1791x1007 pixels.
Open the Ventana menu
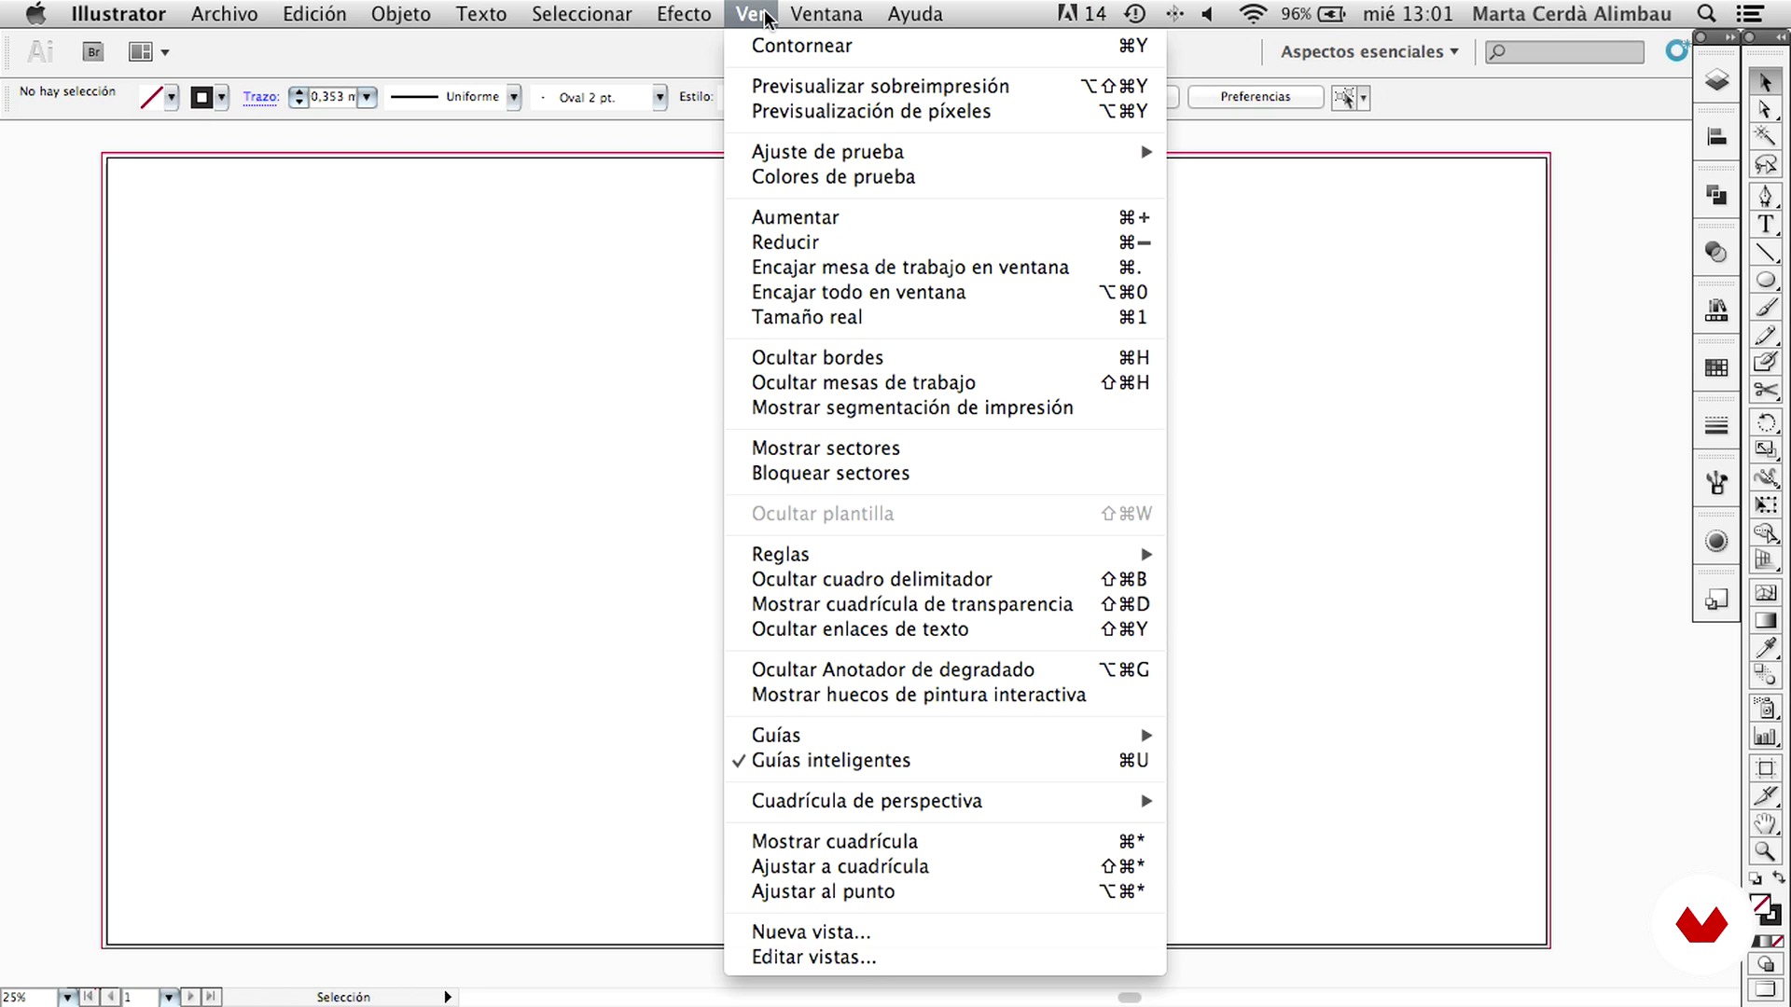(x=826, y=14)
